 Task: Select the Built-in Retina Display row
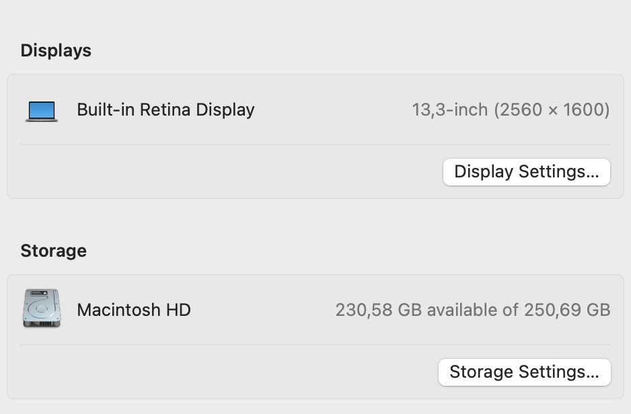[x=315, y=110]
